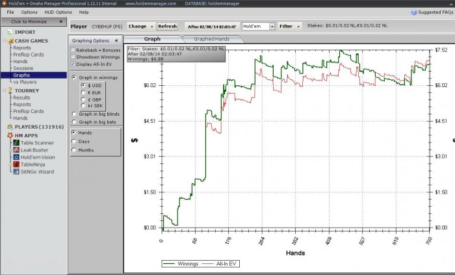The image size is (455, 275).
Task: Click the Players (131916) entry
Action: pyautogui.click(x=39, y=127)
